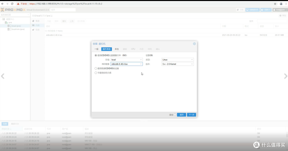The height and width of the screenshot is (151, 288).
Task: Click the Proxmox logo
Action: [x=13, y=10]
